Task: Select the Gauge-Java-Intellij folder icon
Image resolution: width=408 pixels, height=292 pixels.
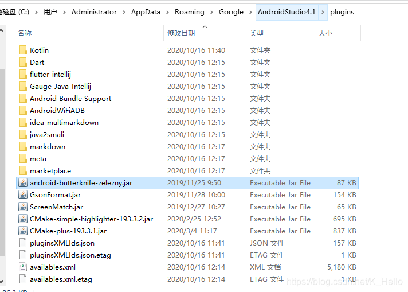Action: point(23,86)
